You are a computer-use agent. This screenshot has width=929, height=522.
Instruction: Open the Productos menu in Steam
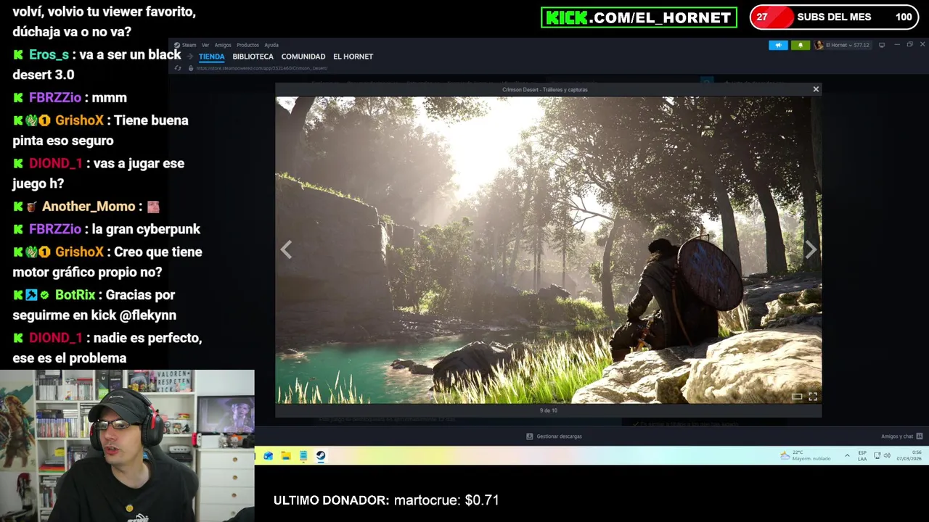click(x=247, y=45)
